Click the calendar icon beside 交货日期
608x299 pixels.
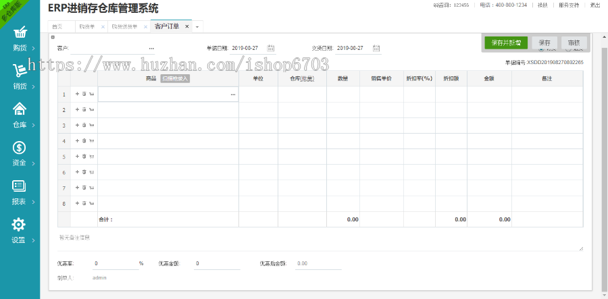click(x=376, y=49)
